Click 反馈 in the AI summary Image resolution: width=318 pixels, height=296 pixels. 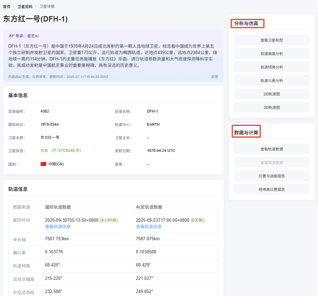pos(214,77)
